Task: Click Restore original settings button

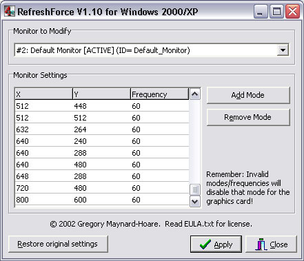Action: 58,244
